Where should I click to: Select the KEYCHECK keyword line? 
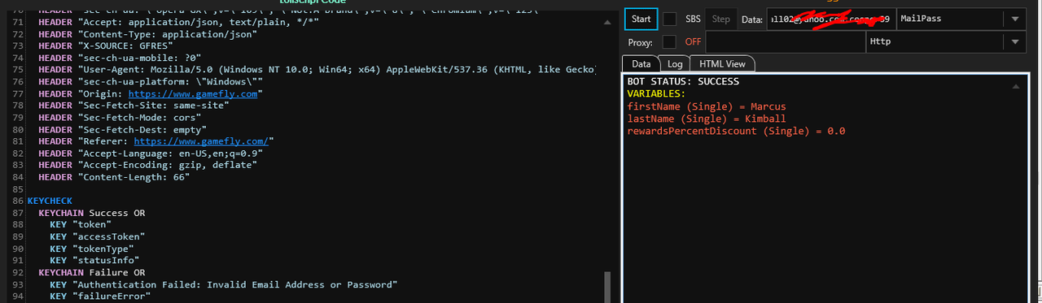(50, 200)
